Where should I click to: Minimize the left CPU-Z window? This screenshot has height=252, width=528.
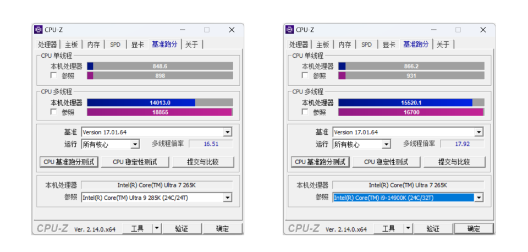coord(182,30)
